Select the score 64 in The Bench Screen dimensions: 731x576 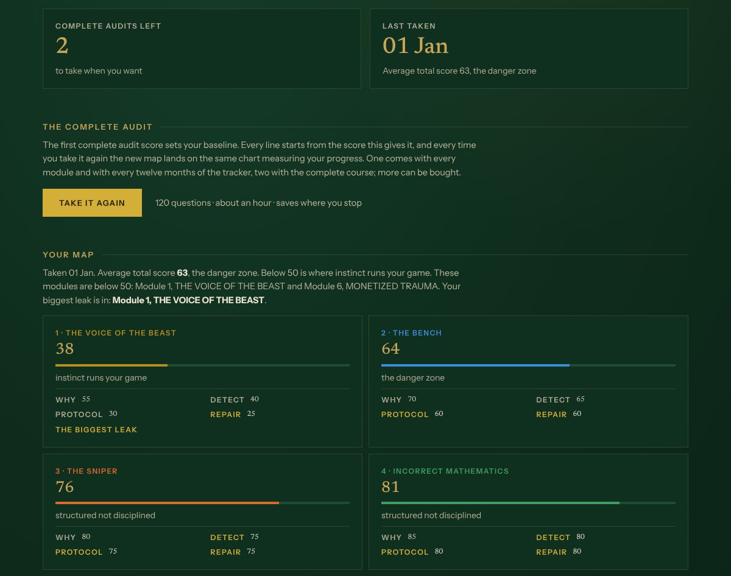(390, 348)
